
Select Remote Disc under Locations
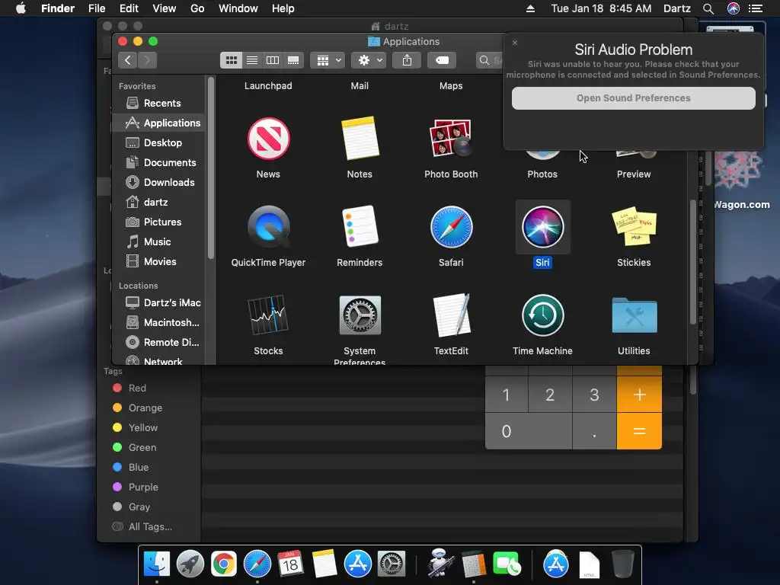click(x=158, y=342)
